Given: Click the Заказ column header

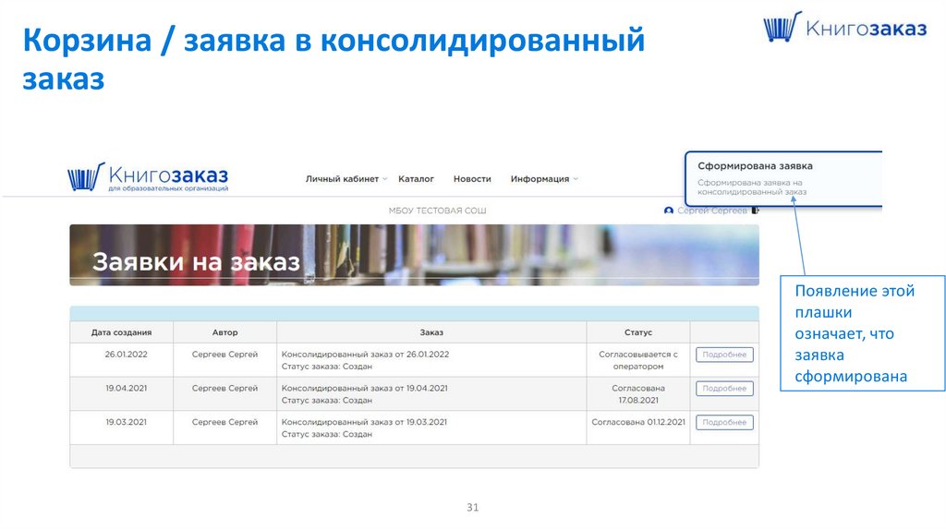Looking at the screenshot, I should click(x=431, y=332).
